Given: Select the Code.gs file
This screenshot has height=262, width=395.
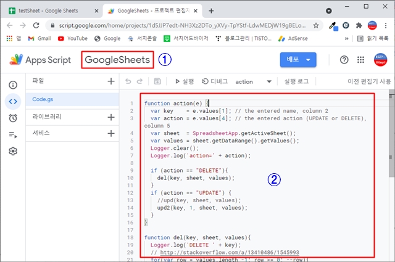Looking at the screenshot, I should click(72, 99).
